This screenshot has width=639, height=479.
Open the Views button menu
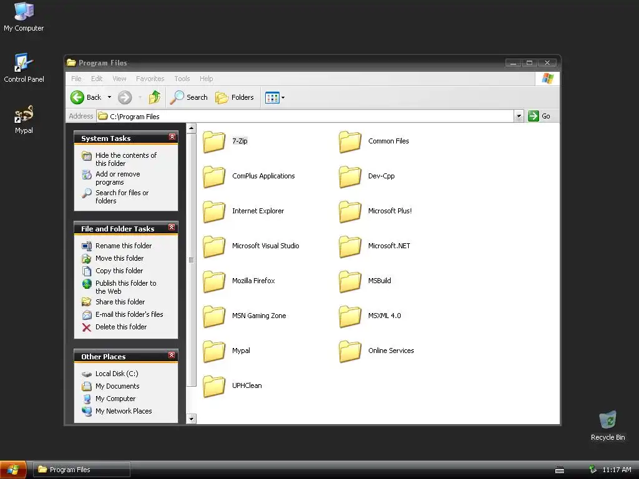[x=275, y=97]
